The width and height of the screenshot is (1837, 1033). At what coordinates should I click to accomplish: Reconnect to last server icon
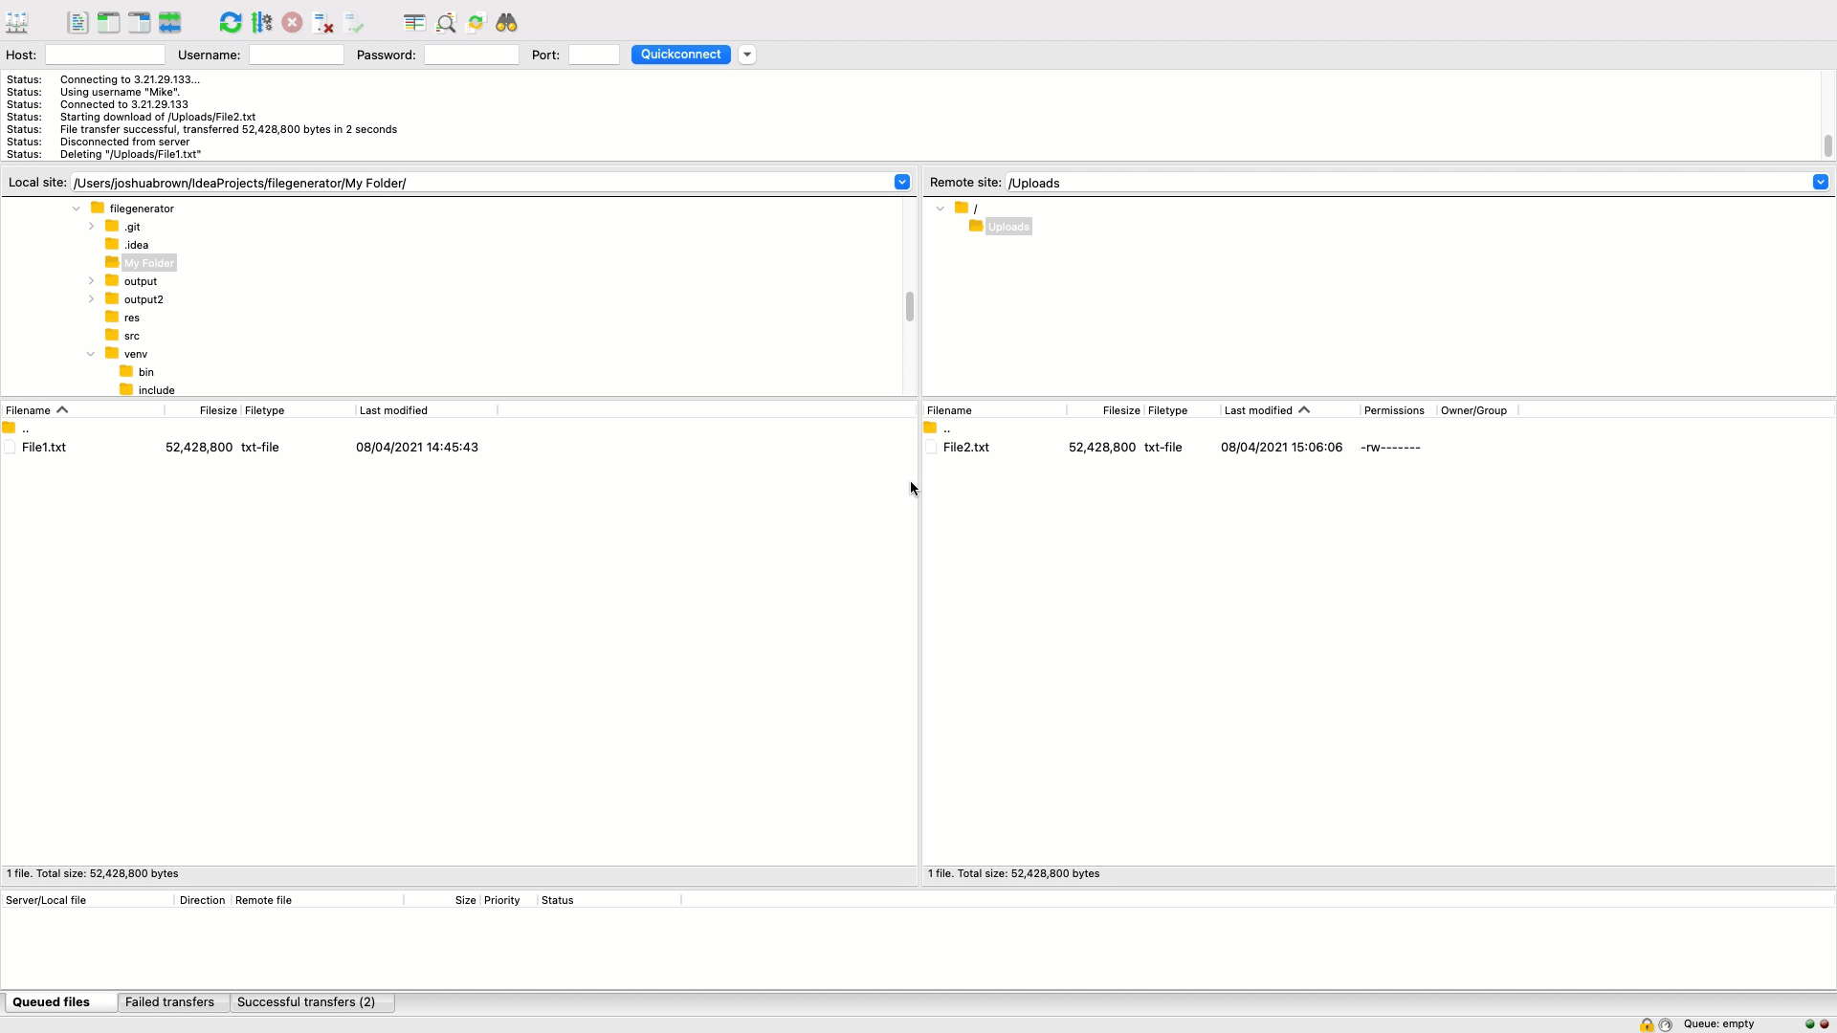click(353, 22)
